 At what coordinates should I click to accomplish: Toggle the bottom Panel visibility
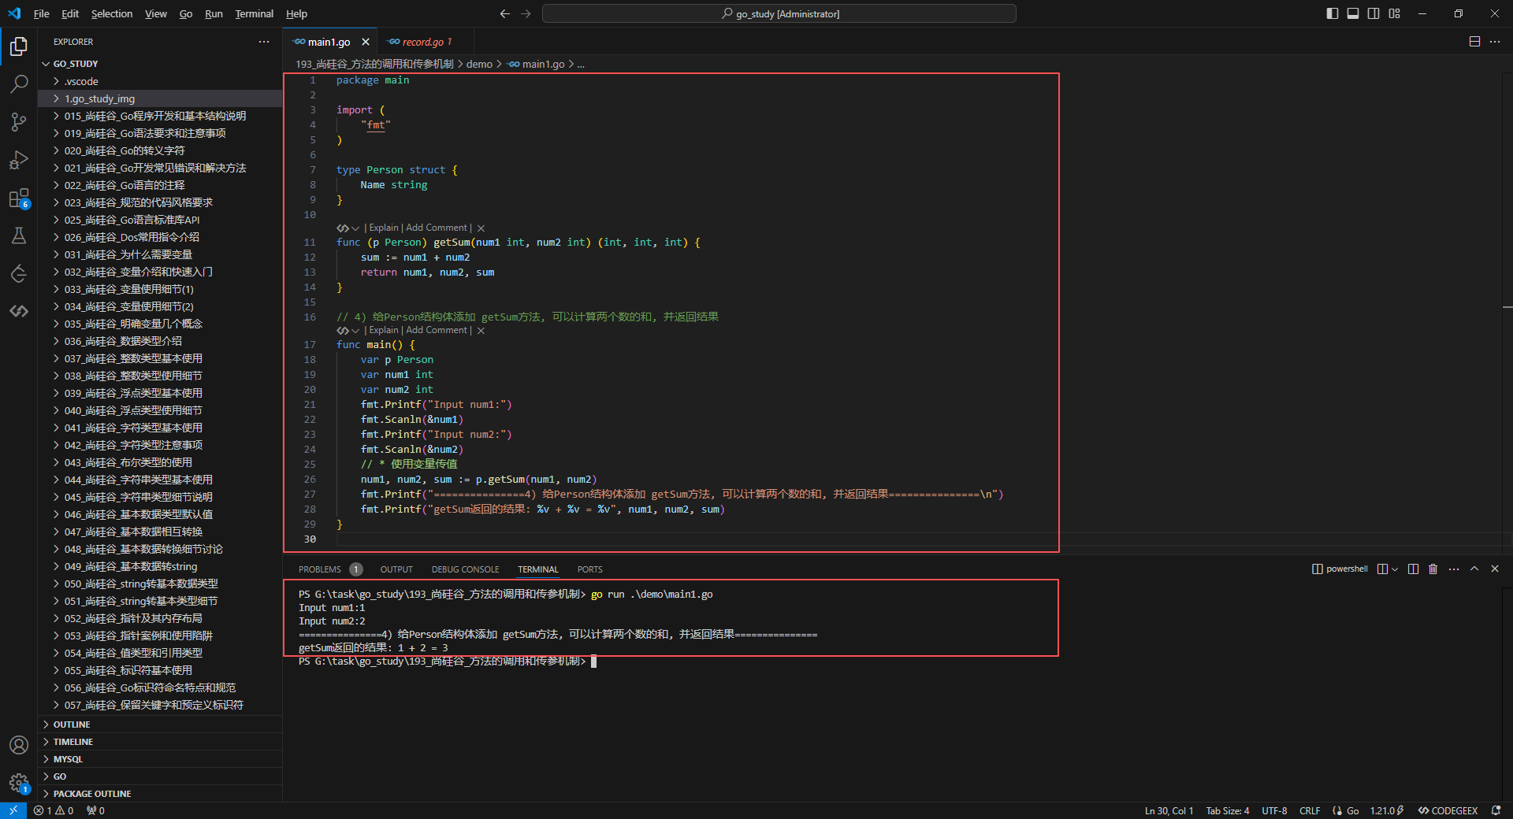(x=1353, y=13)
